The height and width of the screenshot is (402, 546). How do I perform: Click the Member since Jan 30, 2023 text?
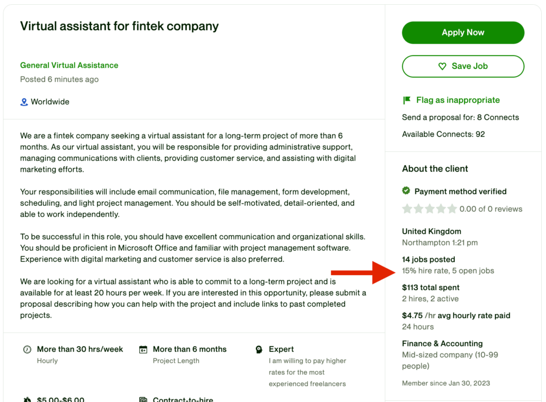point(446,383)
